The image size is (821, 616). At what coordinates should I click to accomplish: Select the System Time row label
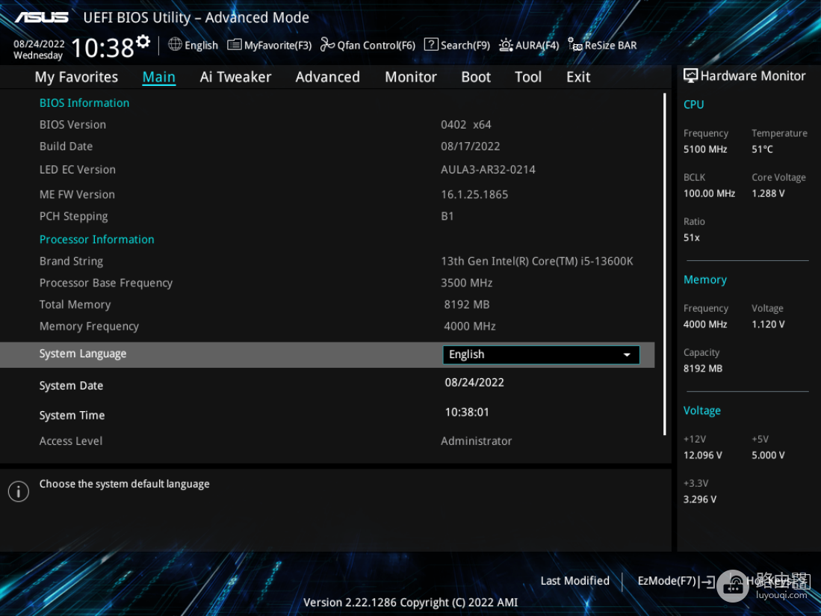72,416
